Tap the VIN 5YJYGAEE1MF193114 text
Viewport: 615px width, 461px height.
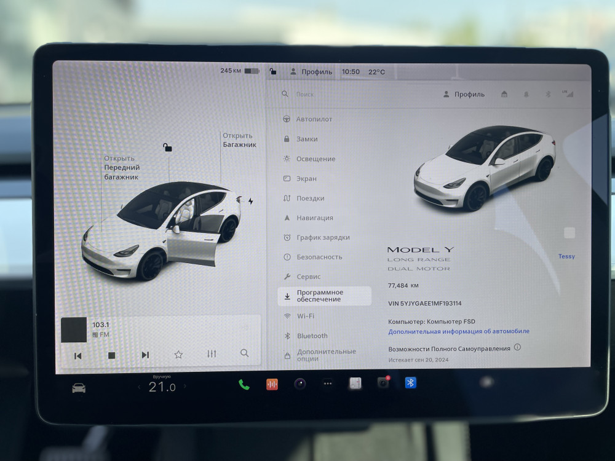pos(424,304)
